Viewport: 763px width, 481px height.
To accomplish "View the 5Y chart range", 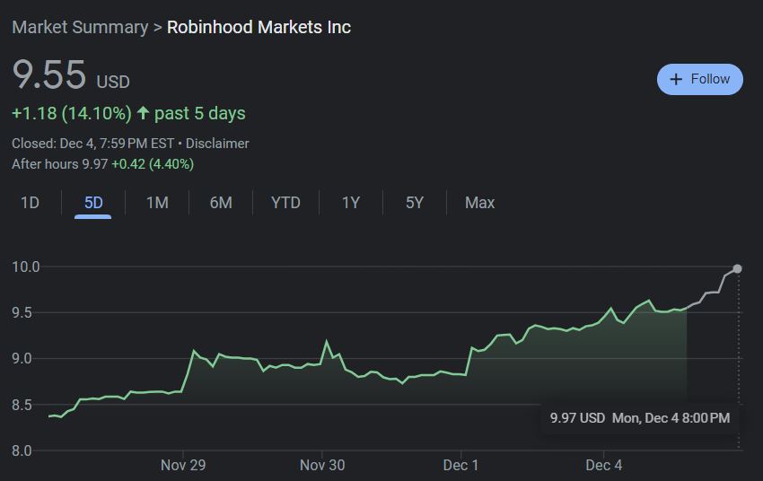I will click(415, 202).
